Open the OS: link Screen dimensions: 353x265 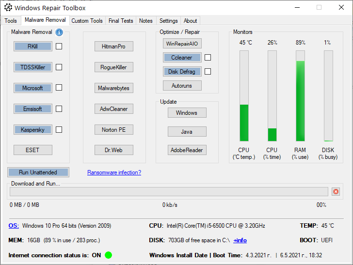[14, 226]
